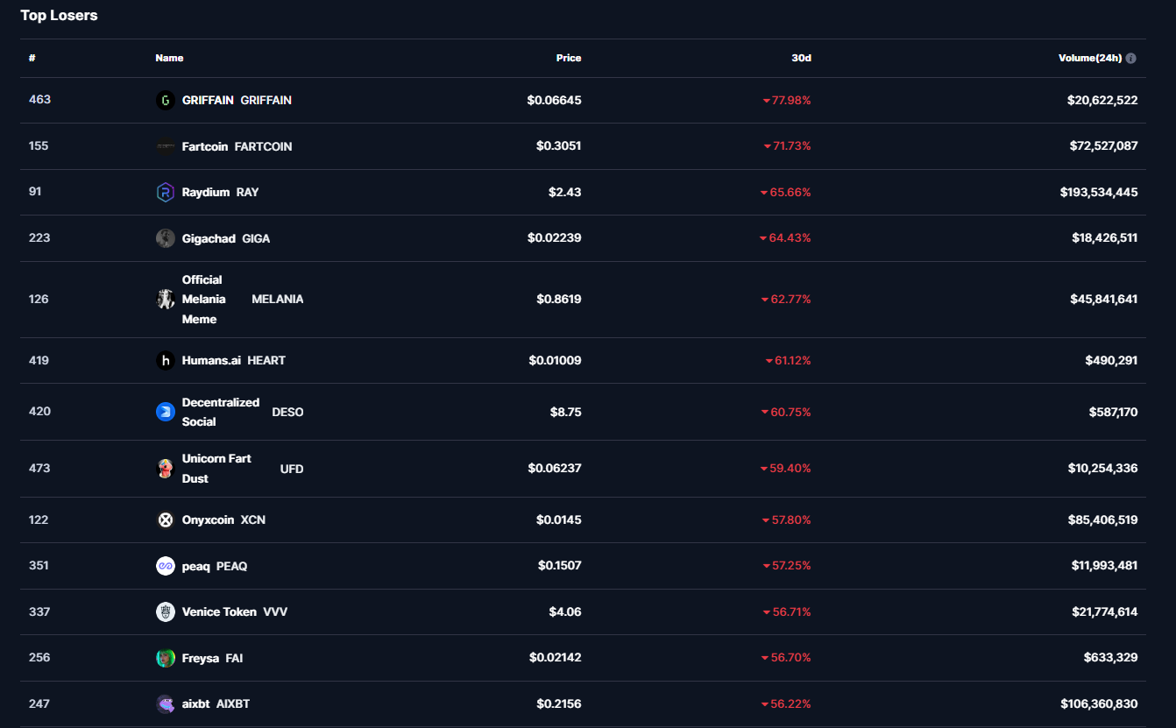Click the Volume(24h) column header text

pyautogui.click(x=1089, y=59)
